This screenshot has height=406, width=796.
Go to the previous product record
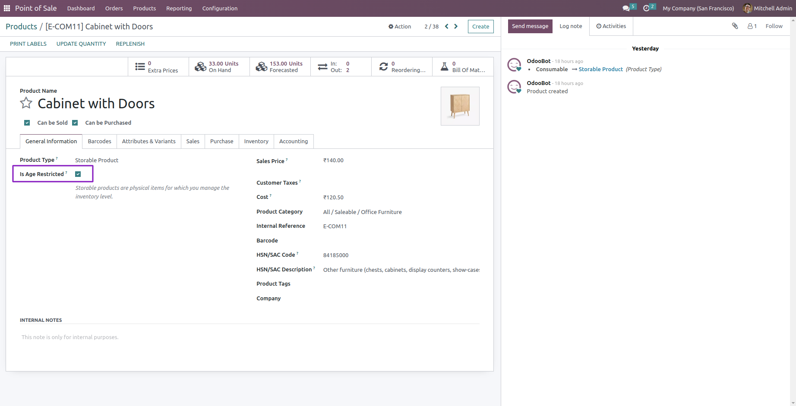pos(446,26)
